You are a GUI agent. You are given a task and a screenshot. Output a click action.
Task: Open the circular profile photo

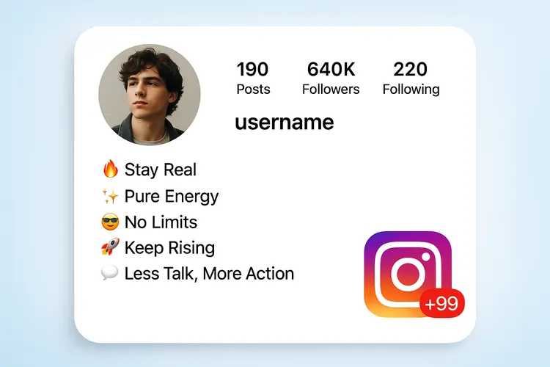(x=150, y=95)
